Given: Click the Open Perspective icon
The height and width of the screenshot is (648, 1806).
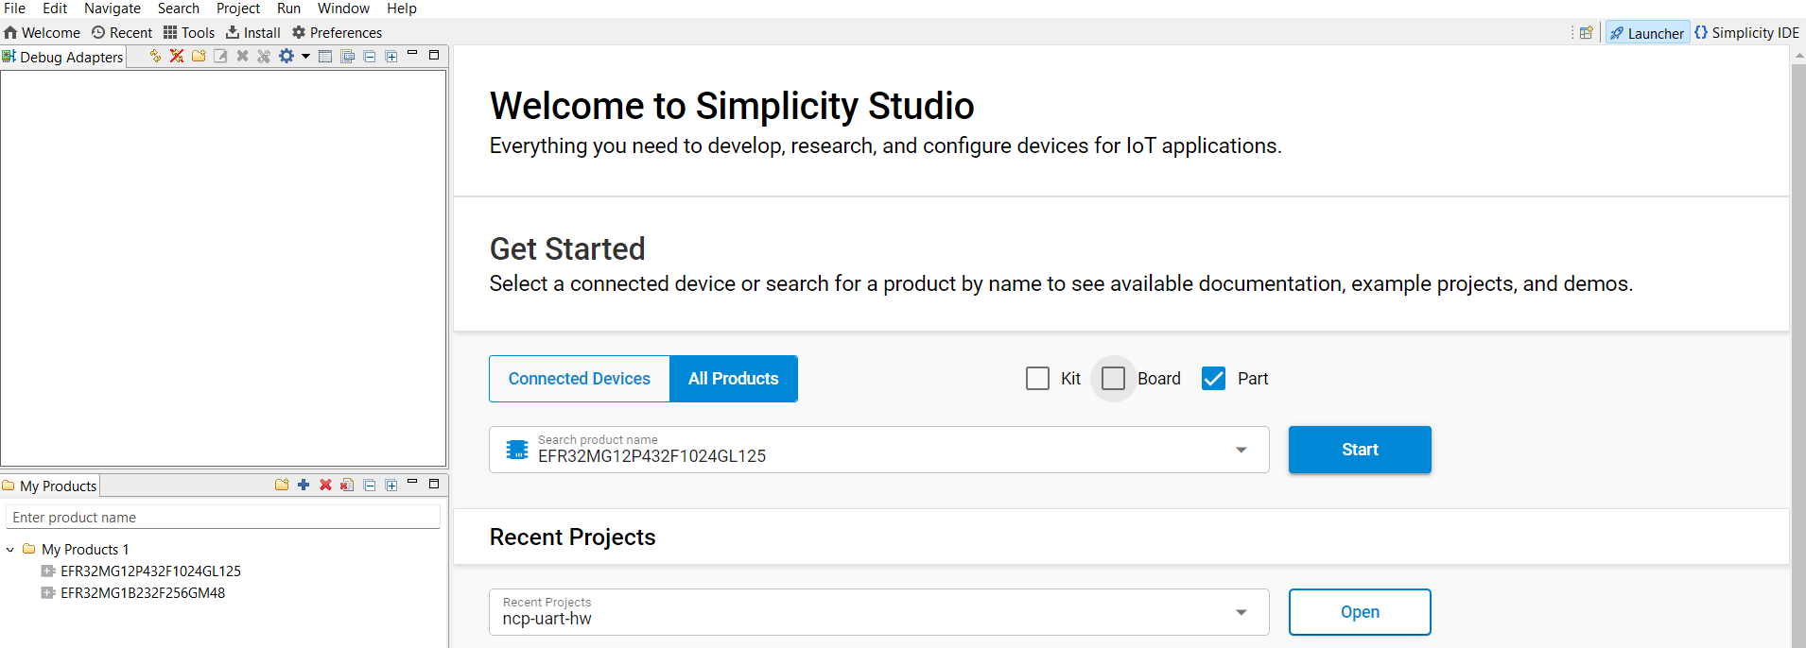Looking at the screenshot, I should 1587,32.
